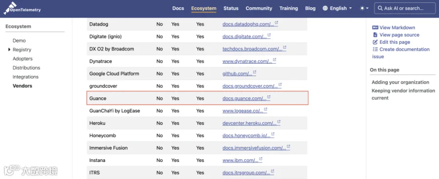439x179 pixels.
Task: Jump to Keeping vendor information current
Action: pos(403,94)
